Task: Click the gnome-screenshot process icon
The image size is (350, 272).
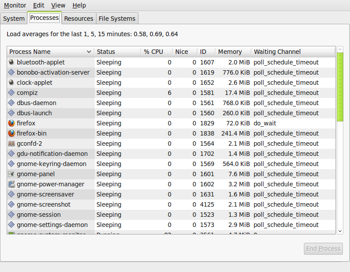Action: [12, 204]
